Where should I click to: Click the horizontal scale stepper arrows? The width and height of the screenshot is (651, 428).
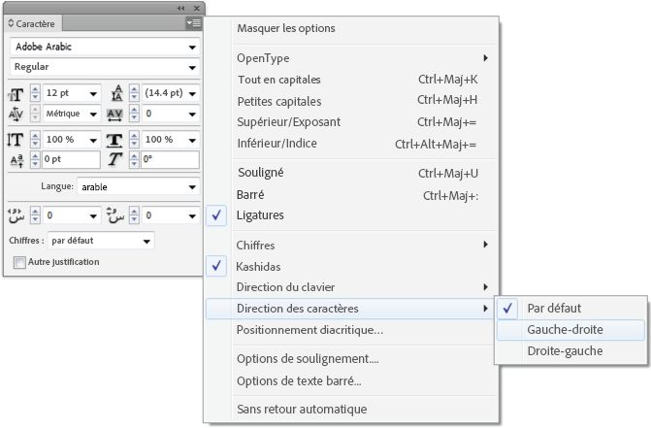click(134, 140)
